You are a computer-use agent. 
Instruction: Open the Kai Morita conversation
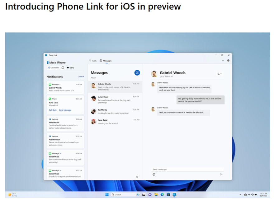coord(115,111)
